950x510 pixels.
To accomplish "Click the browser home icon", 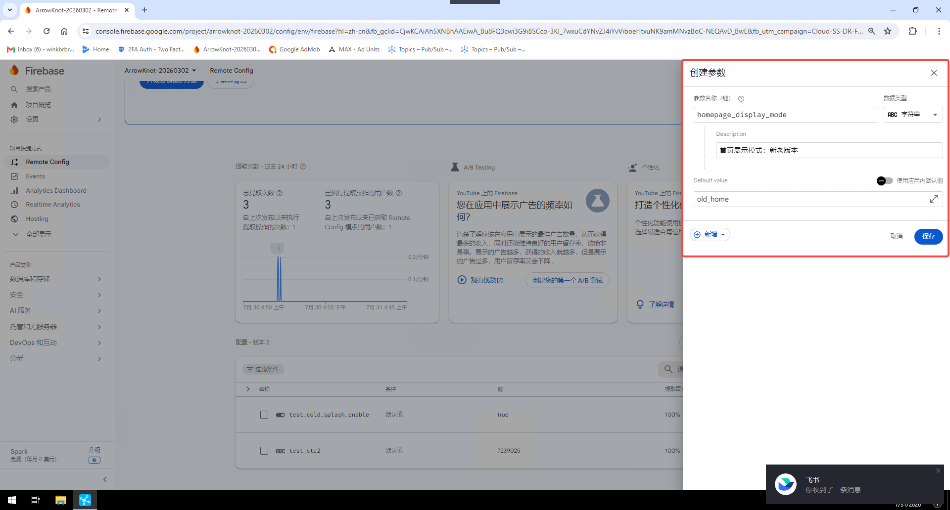I will (64, 31).
